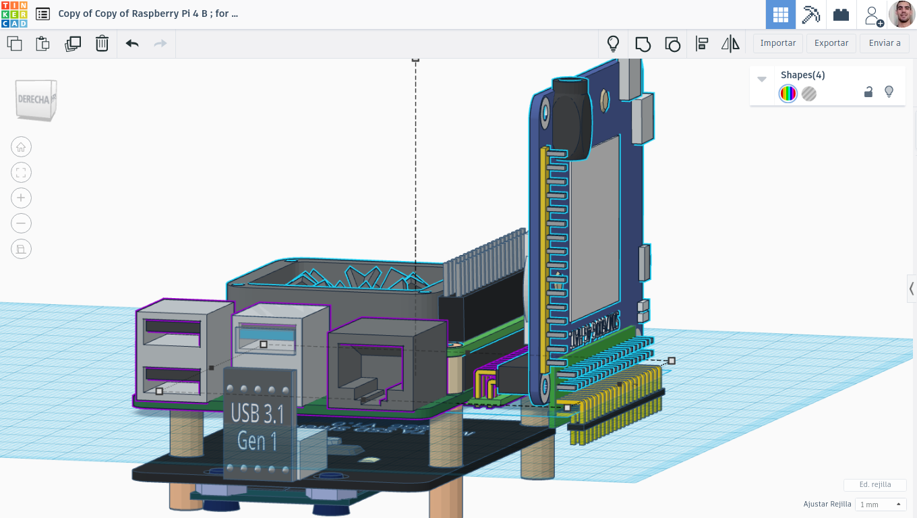Zoom in with plus icon

pos(21,198)
